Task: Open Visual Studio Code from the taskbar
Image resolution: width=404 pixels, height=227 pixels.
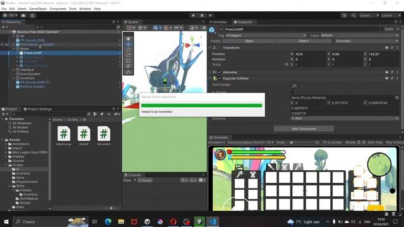Action: coord(213,221)
